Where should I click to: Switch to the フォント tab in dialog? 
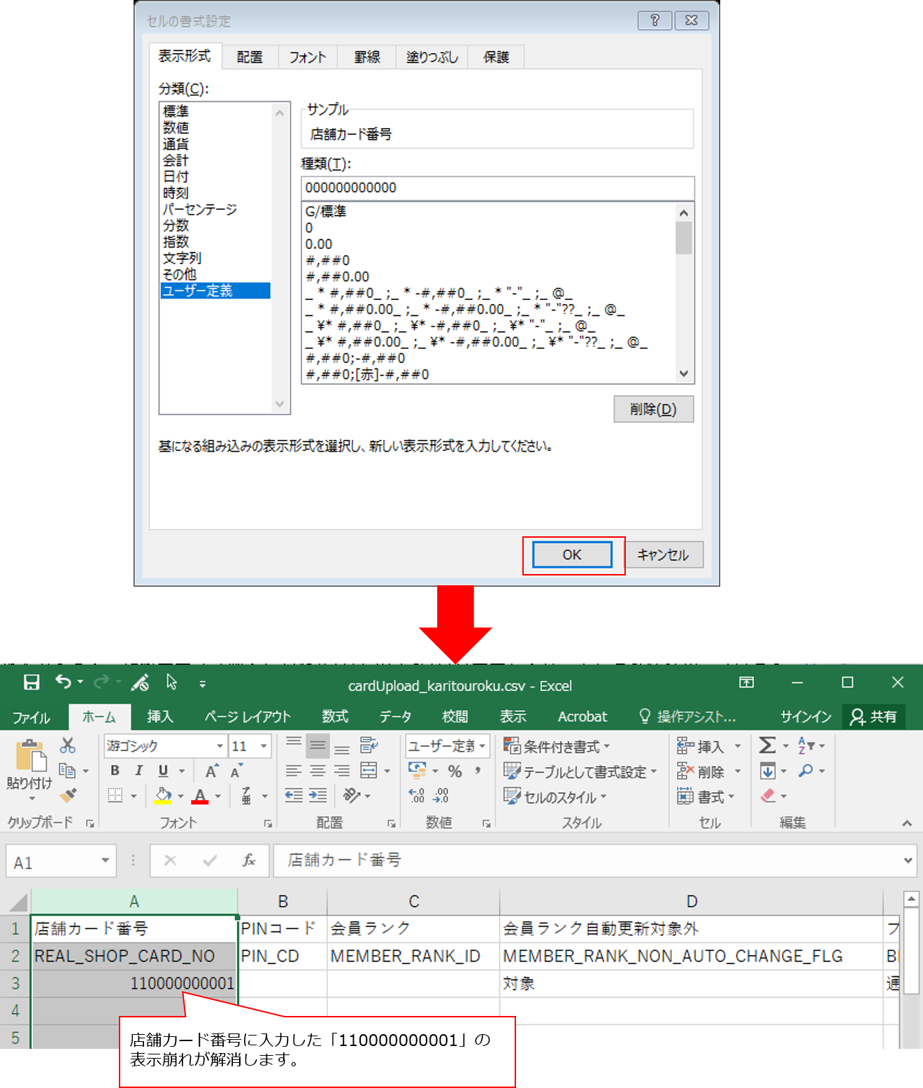click(x=308, y=57)
